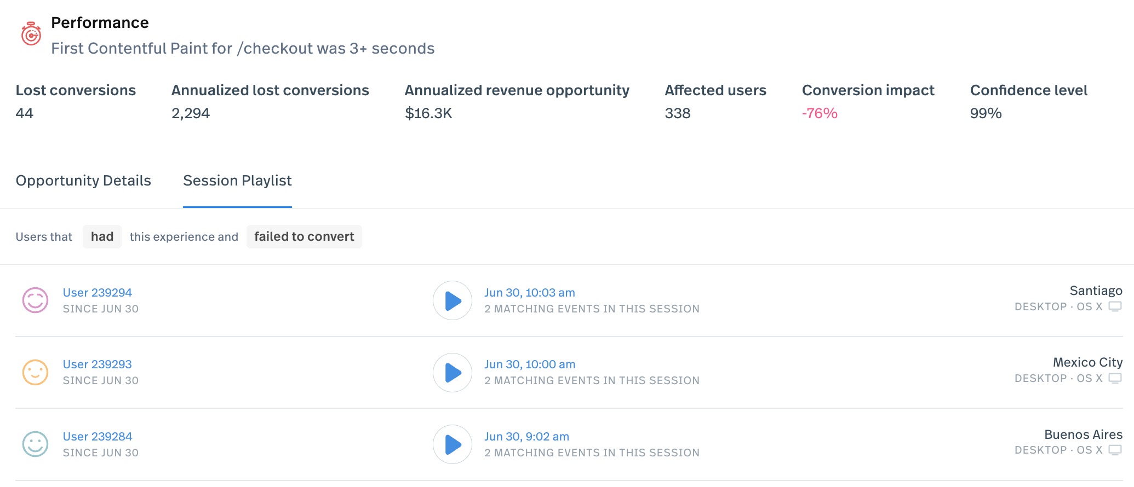Screen dimensions: 1134x487
Task: Switch to the Opportunity Details tab
Action: tap(83, 181)
